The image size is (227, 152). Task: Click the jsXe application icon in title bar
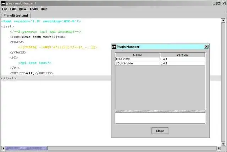(x=3, y=3)
